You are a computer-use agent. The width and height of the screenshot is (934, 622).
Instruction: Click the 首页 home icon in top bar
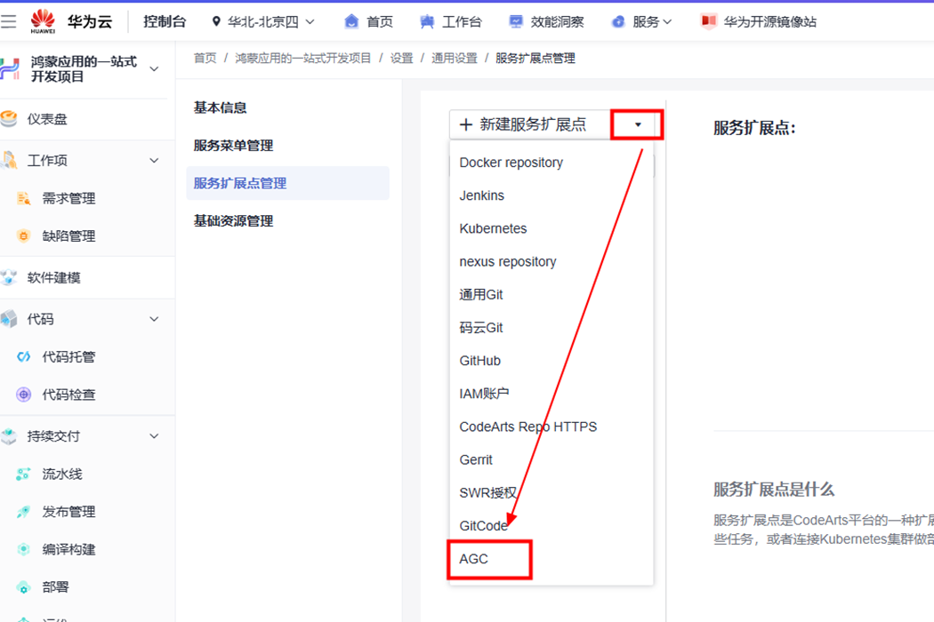click(352, 22)
